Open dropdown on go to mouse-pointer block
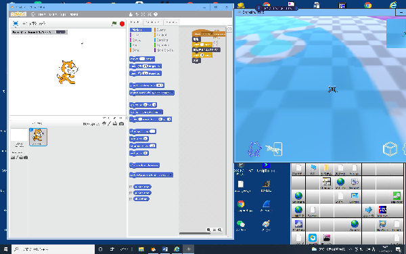The width and height of the screenshot is (406, 254). click(x=160, y=112)
